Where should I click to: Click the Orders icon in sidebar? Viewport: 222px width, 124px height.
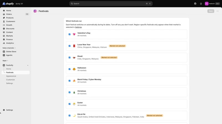click(x=4, y=14)
